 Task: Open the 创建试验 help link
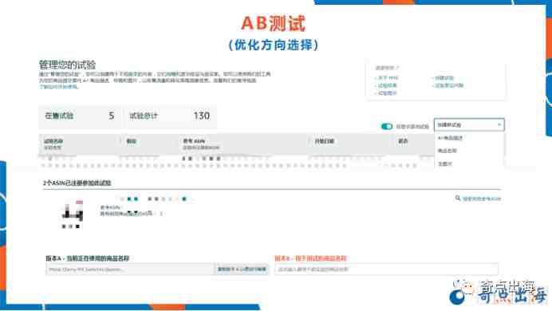444,78
